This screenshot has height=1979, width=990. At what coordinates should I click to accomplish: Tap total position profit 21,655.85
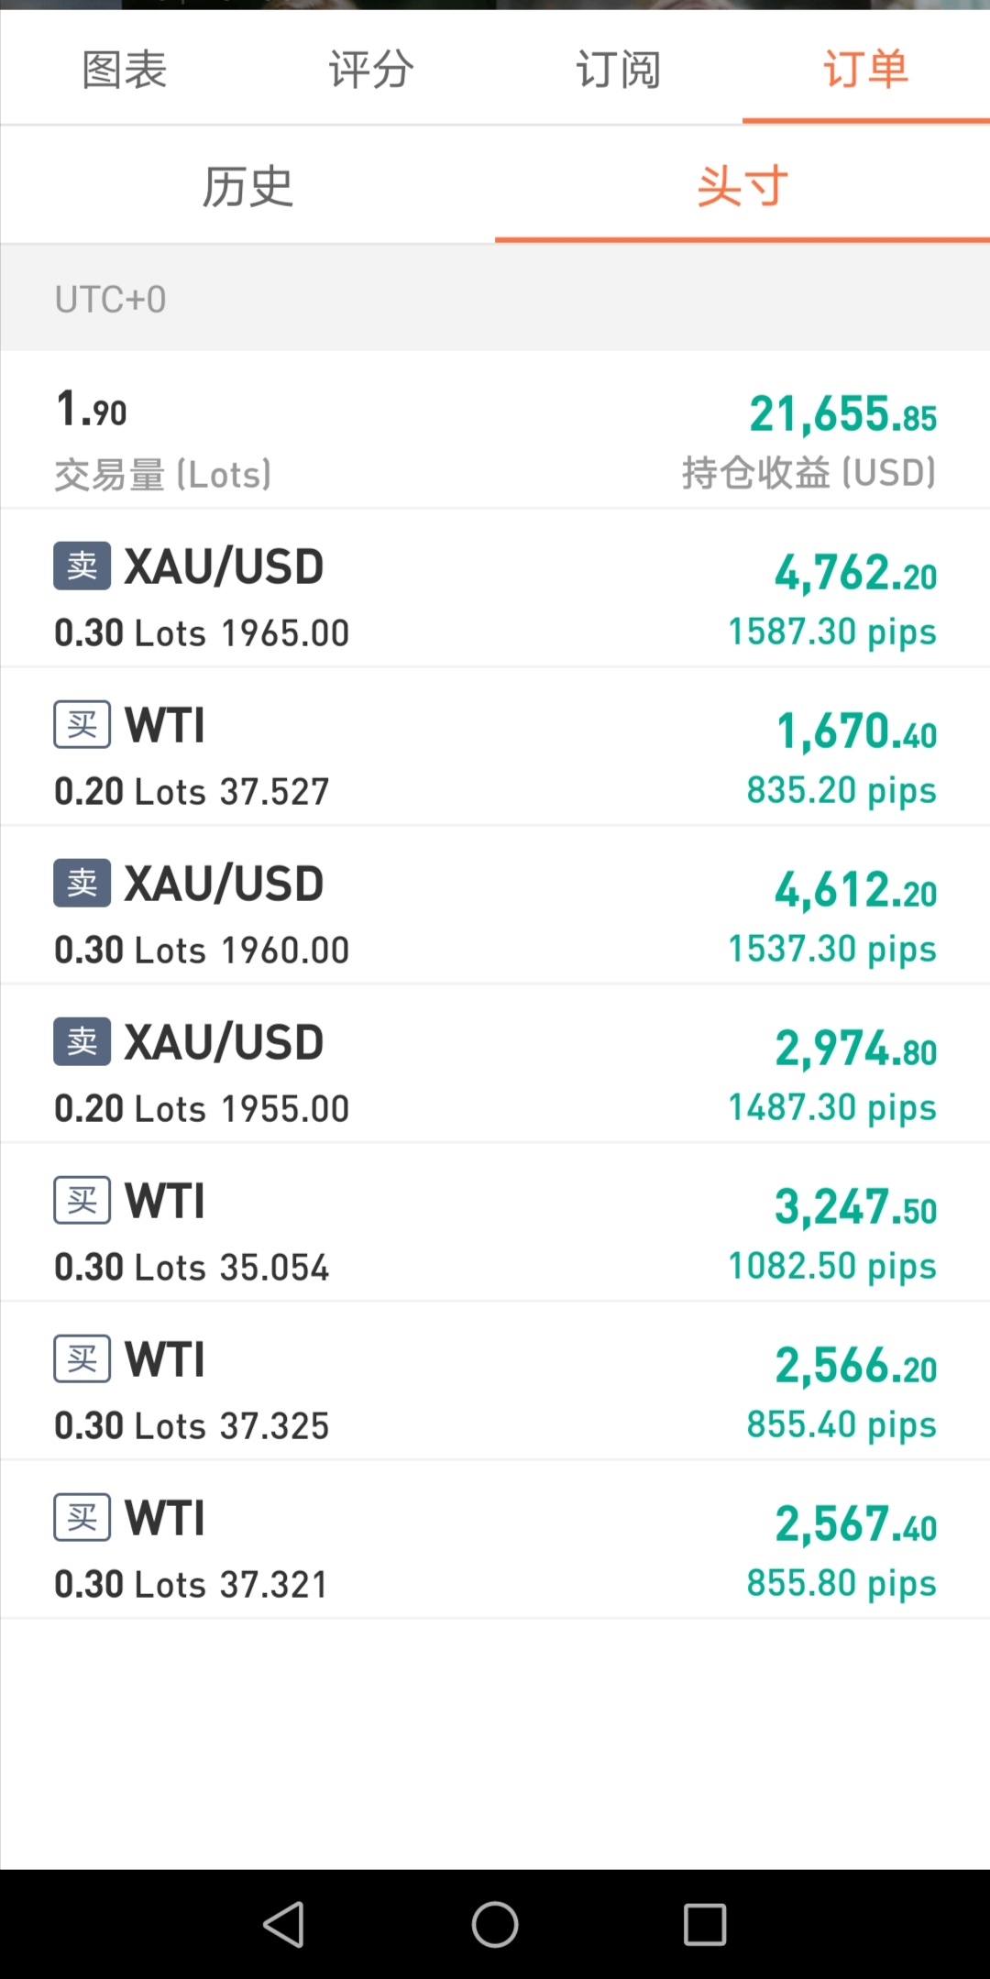point(842,414)
